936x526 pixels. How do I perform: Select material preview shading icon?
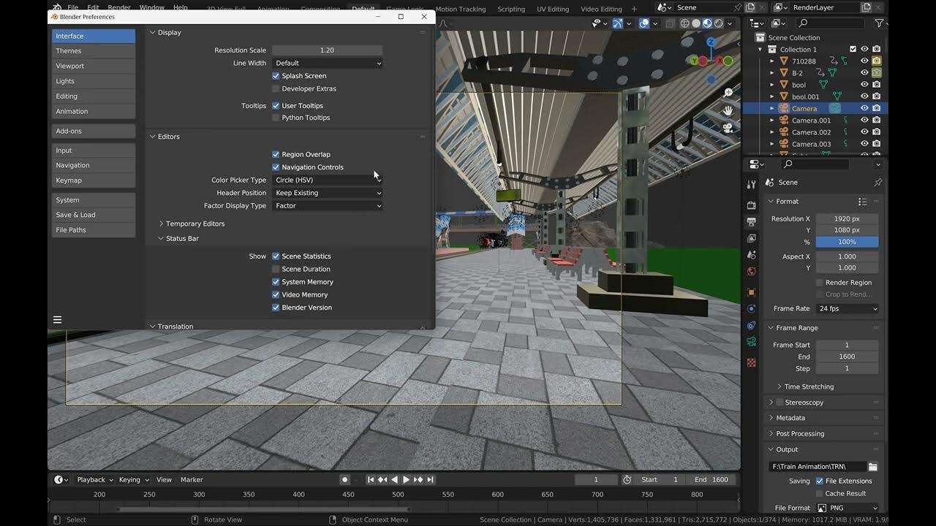707,23
